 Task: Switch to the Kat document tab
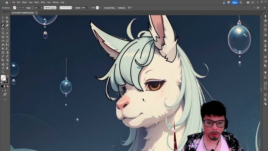click(x=23, y=13)
